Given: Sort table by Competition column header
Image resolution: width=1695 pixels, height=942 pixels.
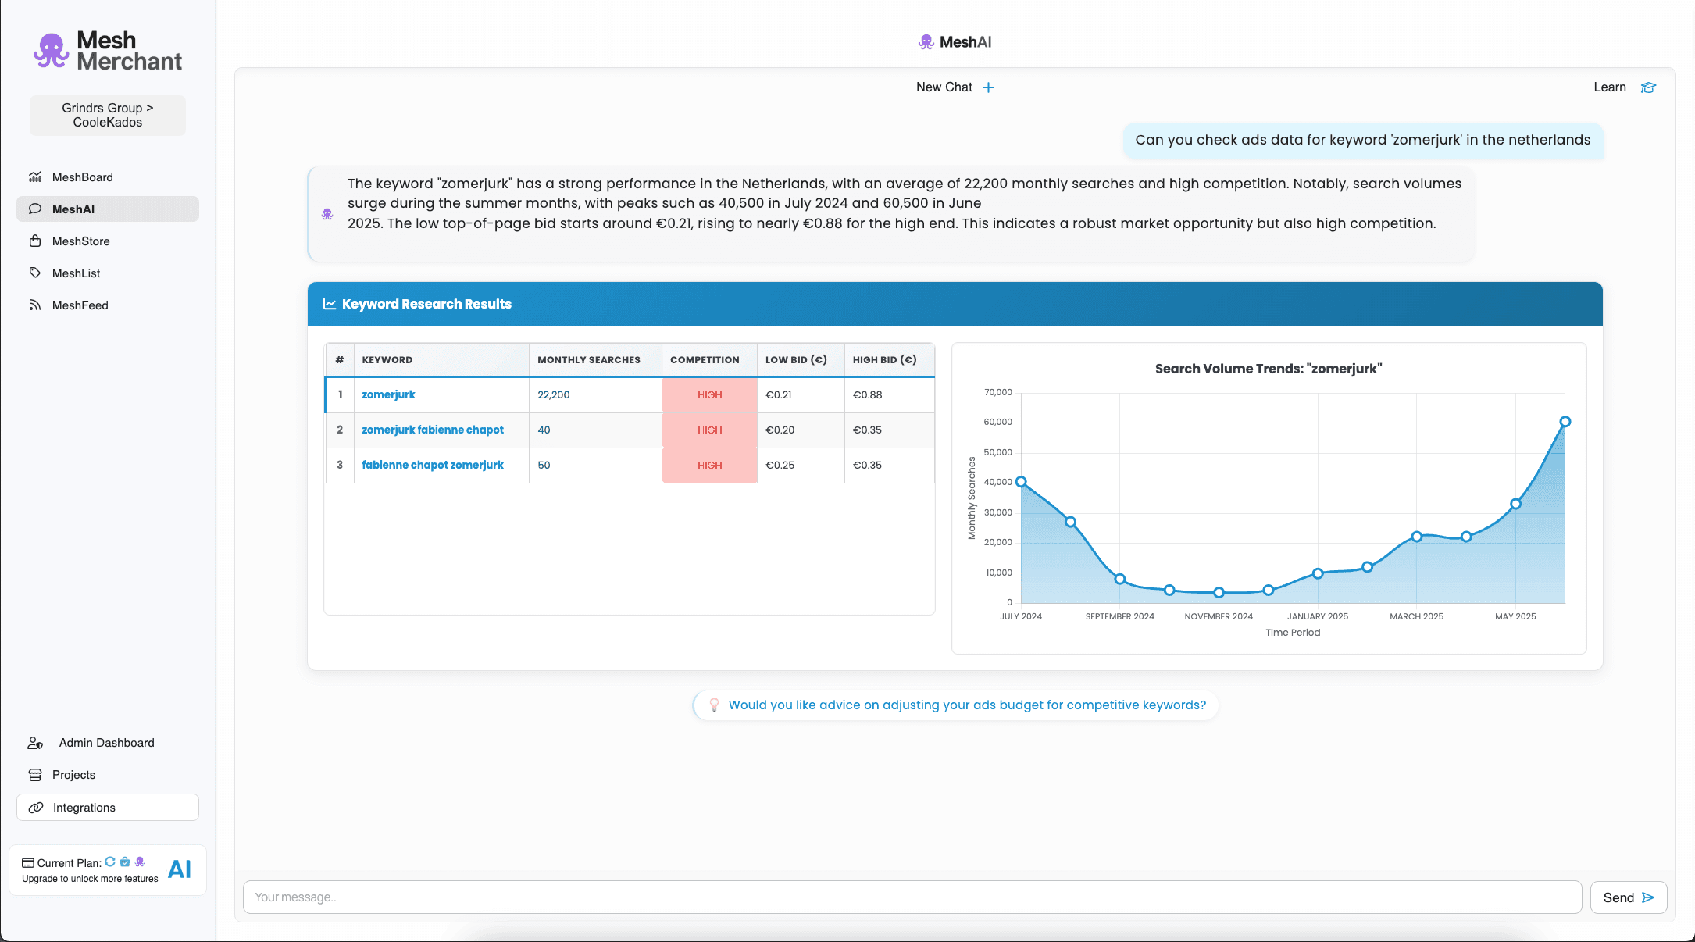Looking at the screenshot, I should [x=705, y=360].
